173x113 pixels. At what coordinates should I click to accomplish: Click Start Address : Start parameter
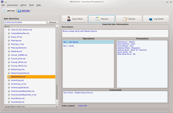(126, 44)
